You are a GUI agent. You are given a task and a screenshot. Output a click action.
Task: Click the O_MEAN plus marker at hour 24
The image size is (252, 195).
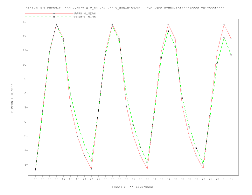click(x=91, y=169)
